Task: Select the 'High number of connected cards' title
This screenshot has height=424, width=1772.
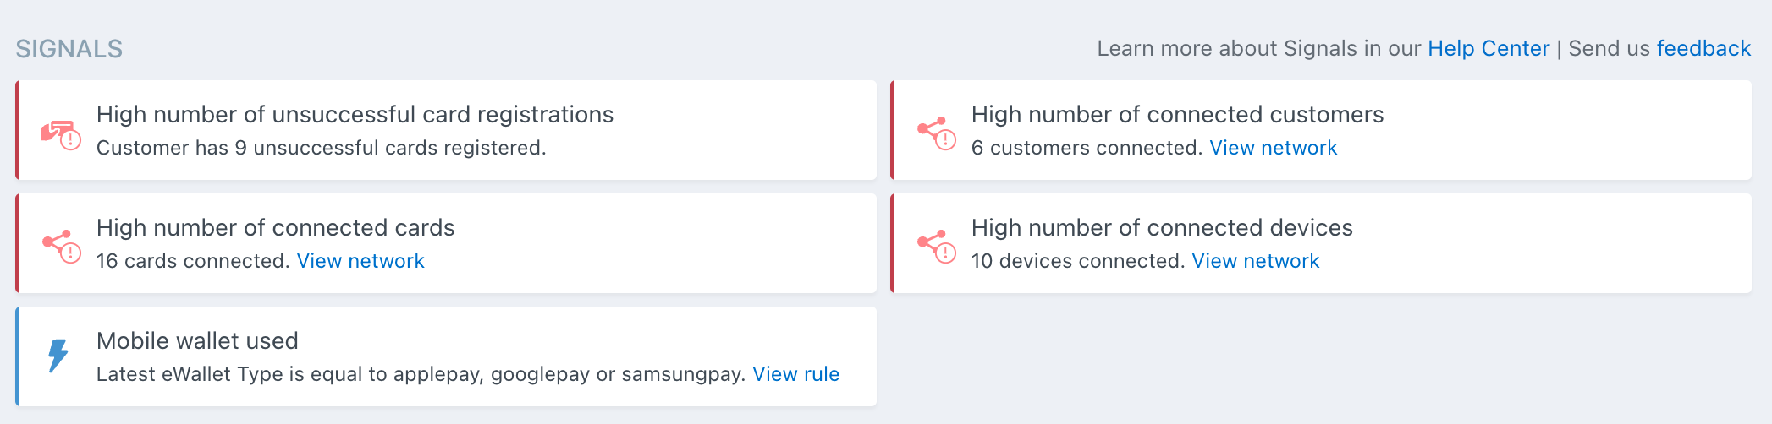Action: tap(275, 228)
